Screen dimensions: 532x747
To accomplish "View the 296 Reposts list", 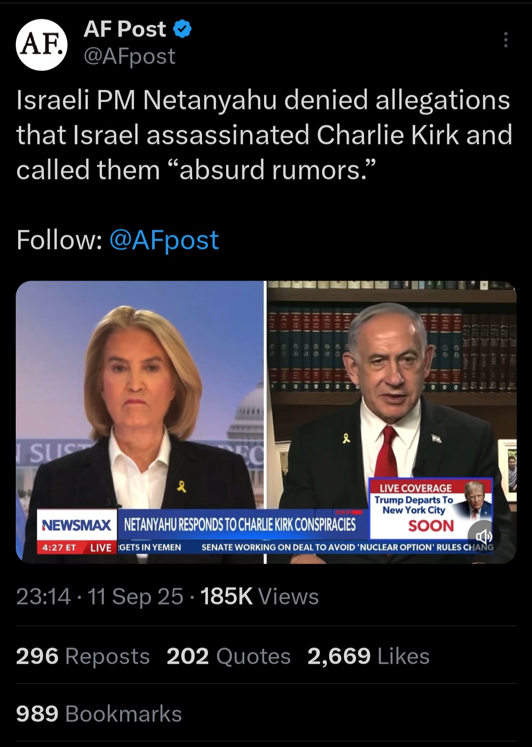I will 83,656.
